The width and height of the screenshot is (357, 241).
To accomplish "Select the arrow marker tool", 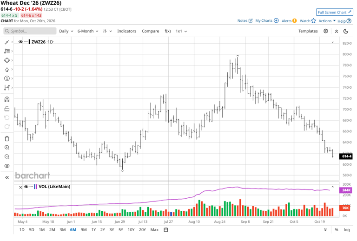I will (7, 70).
